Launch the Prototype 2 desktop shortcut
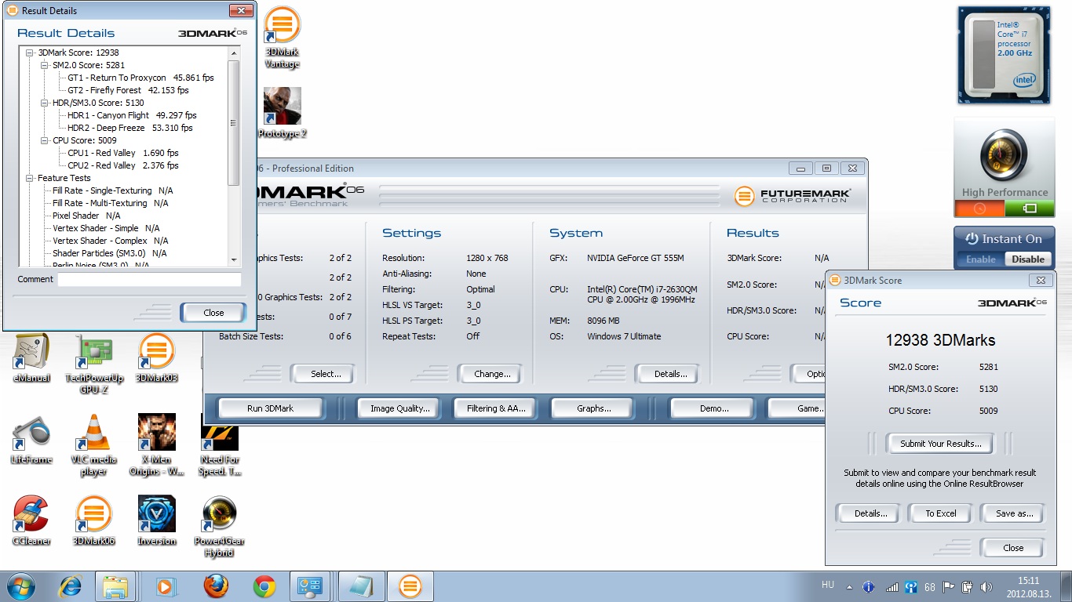 pyautogui.click(x=283, y=113)
